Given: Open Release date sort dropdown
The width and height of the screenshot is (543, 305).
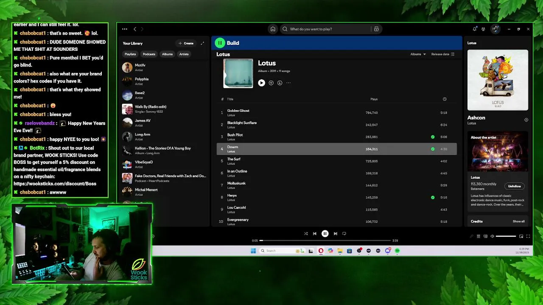Looking at the screenshot, I should point(443,54).
